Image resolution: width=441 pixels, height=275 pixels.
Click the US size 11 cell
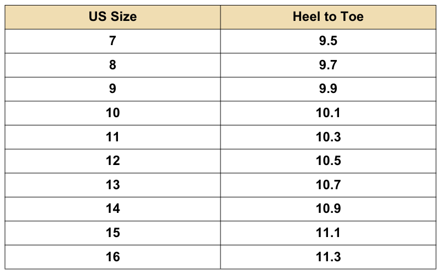(x=112, y=136)
